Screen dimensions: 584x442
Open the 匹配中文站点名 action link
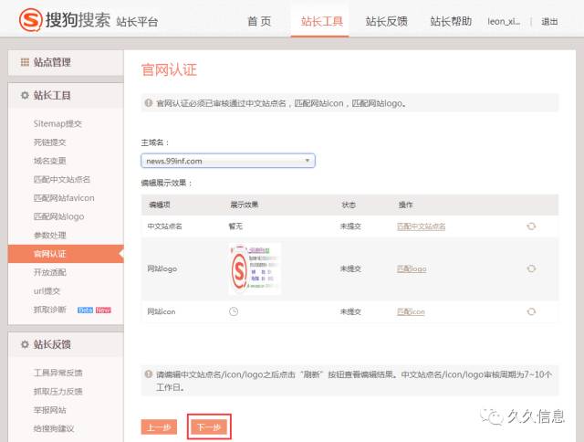tap(421, 226)
